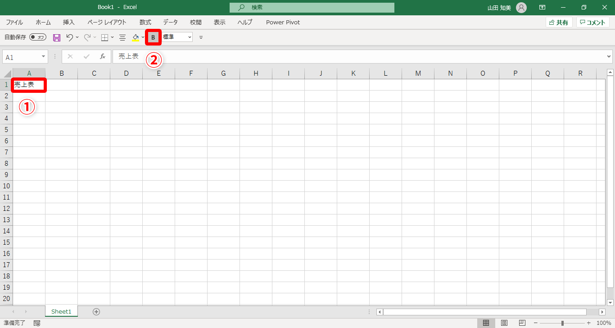Select column header D
The width and height of the screenshot is (615, 328).
pyautogui.click(x=127, y=73)
